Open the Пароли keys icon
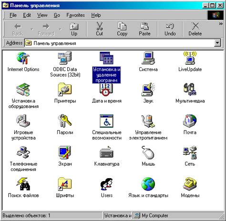Image resolution: width=226 pixels, height=221 pixels. [65, 121]
